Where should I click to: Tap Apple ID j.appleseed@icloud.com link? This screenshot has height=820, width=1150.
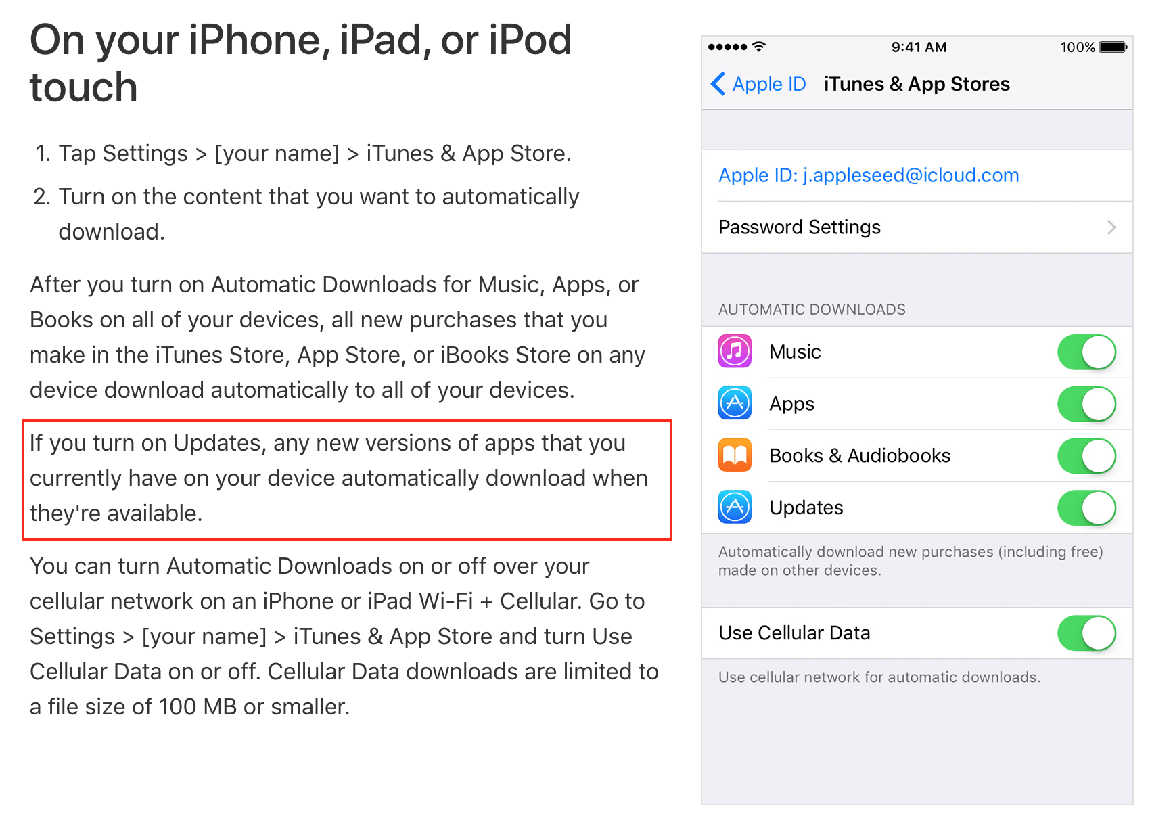(869, 175)
